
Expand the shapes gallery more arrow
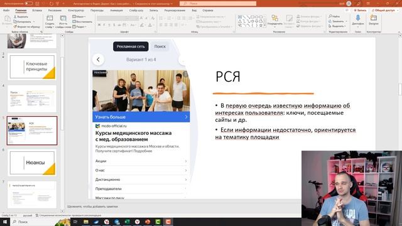(x=264, y=26)
